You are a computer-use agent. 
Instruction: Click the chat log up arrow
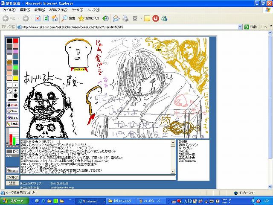173,142
